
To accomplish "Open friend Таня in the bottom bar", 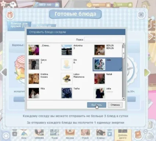I will (54, 134).
